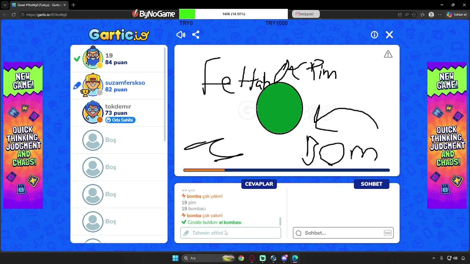Click player name tokdemir
Image resolution: width=470 pixels, height=264 pixels.
(x=118, y=106)
